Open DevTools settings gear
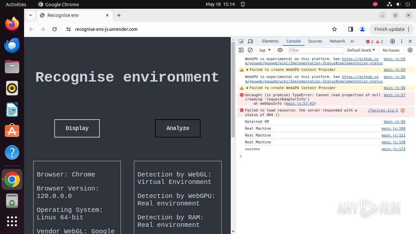 [x=393, y=41]
